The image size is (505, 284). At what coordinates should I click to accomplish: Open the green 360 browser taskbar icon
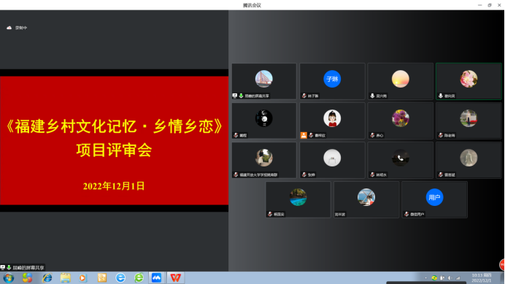tap(139, 278)
